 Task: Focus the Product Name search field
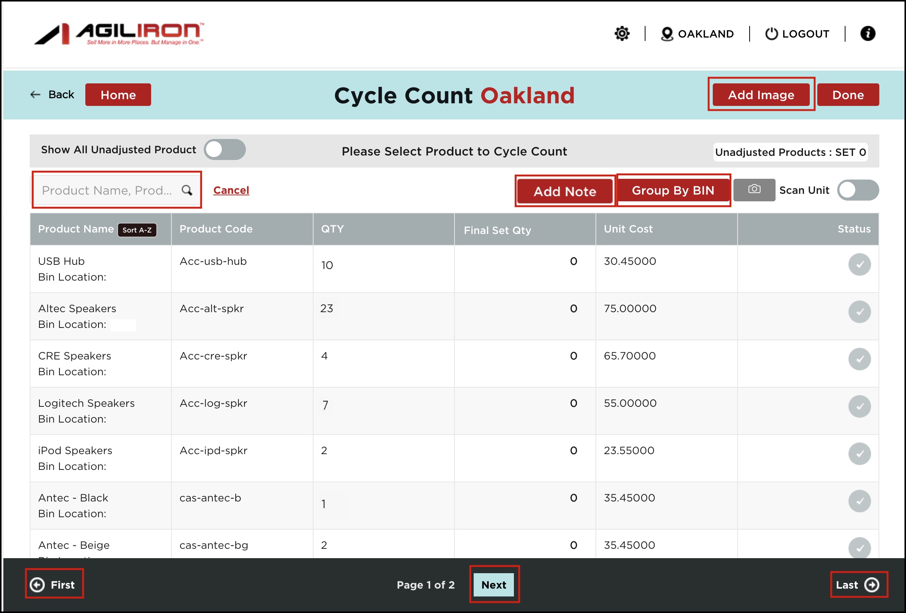coord(107,190)
